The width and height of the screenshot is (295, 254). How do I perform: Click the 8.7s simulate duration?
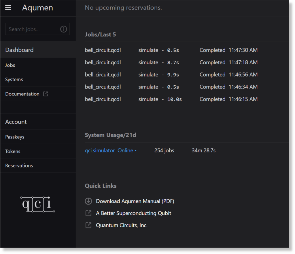pyautogui.click(x=173, y=62)
